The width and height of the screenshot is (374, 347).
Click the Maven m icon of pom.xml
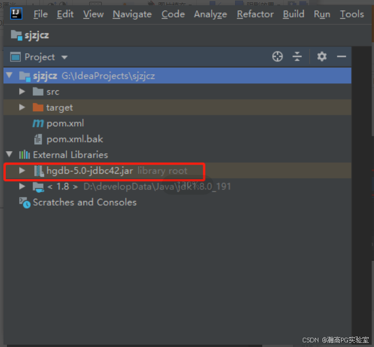tap(38, 123)
